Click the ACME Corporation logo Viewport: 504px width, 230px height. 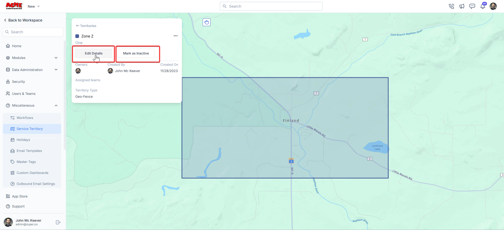point(14,6)
